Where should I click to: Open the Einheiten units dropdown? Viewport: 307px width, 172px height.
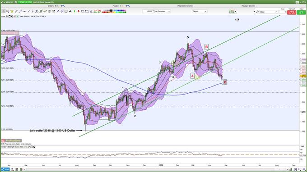163,11
